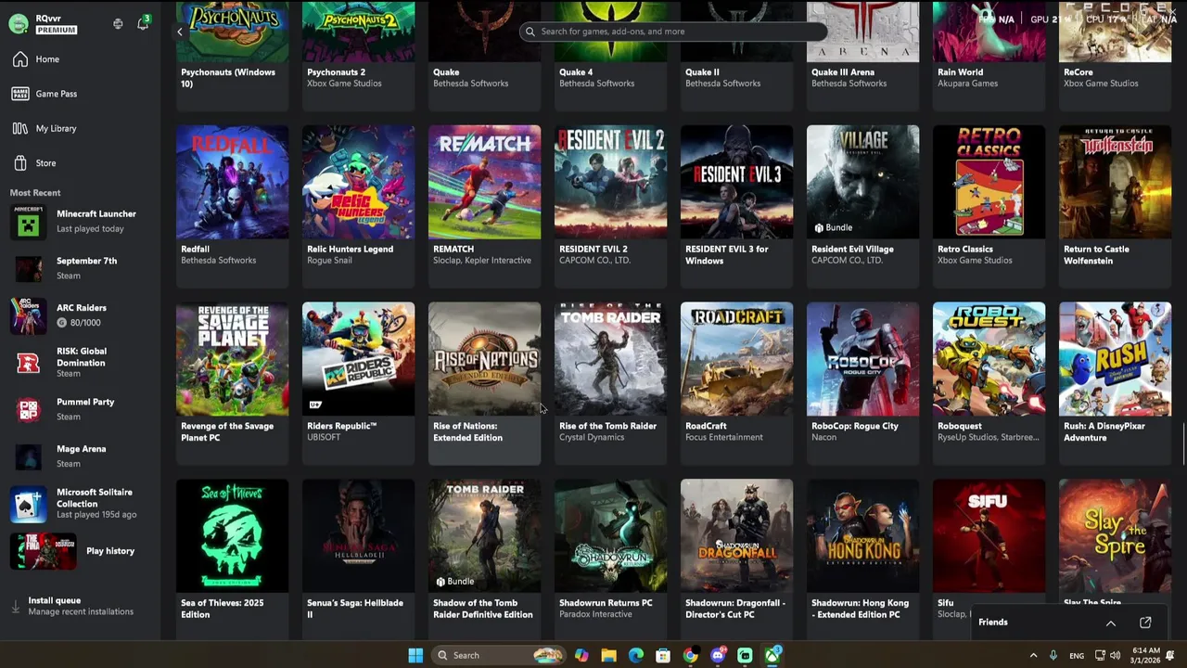1187x668 pixels.
Task: Open Store in the sidebar
Action: (x=80, y=163)
